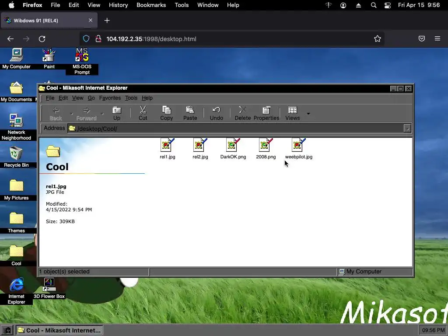Screen dimensions: 448x336
Task: Open the explorer Tools menu
Action: pyautogui.click(x=131, y=98)
